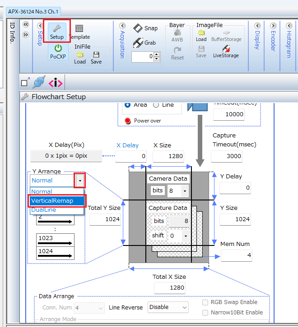Open Camera Data bits dropdown
The height and width of the screenshot is (327, 298).
click(x=185, y=191)
